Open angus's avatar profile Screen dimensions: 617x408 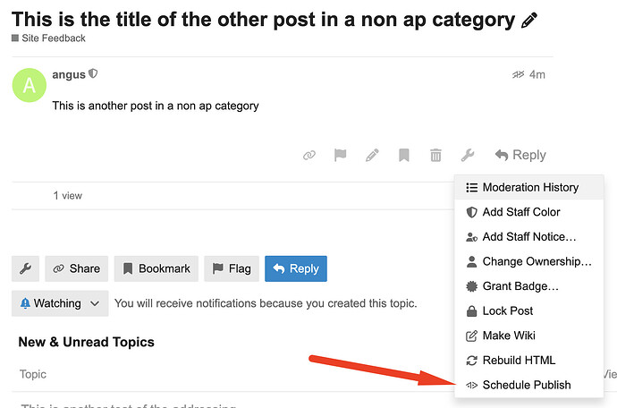[x=30, y=85]
